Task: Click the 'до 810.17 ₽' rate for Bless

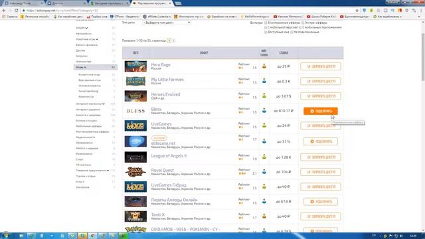Action: (284, 111)
